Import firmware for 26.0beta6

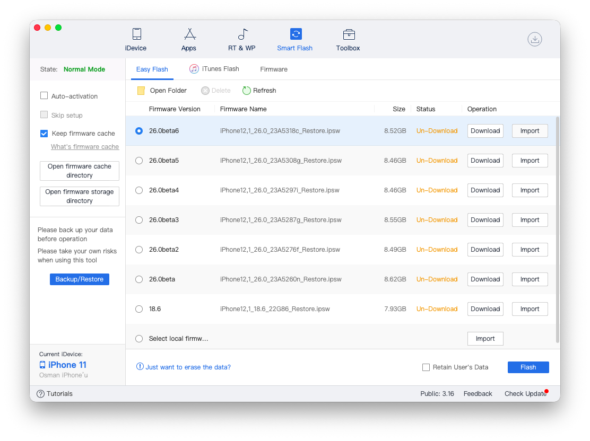coord(530,131)
